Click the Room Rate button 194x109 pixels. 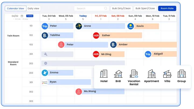click(x=167, y=9)
